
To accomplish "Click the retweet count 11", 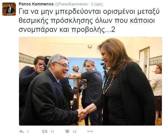I will coord(52,131).
